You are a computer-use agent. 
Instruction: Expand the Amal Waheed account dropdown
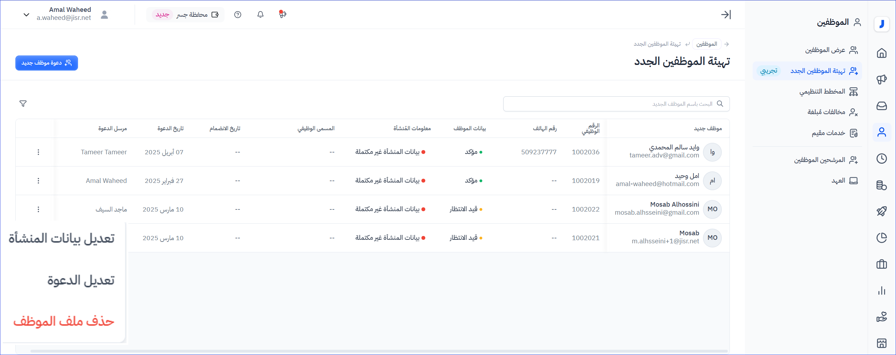(26, 15)
